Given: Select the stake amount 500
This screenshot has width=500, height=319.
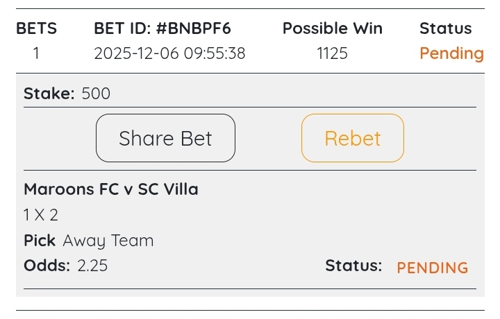Looking at the screenshot, I should 96,94.
